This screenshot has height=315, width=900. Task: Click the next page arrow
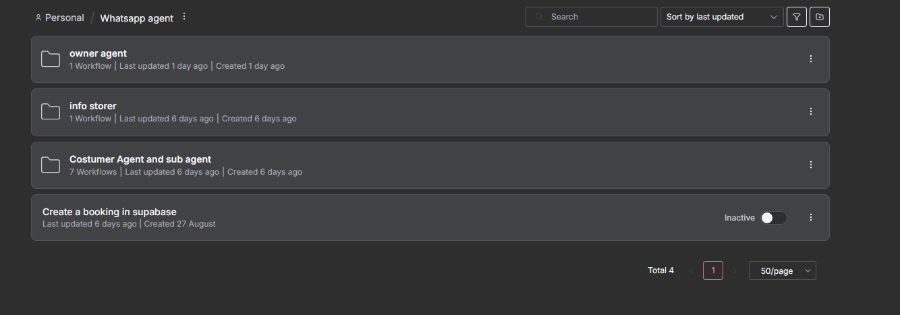point(735,270)
